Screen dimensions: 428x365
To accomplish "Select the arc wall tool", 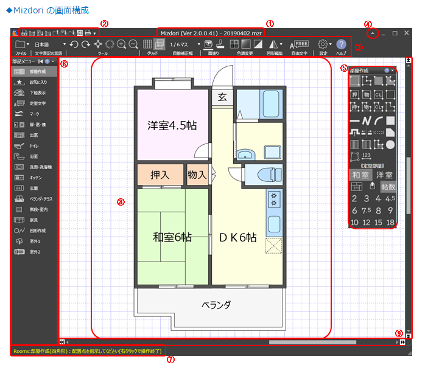I will 378,120.
